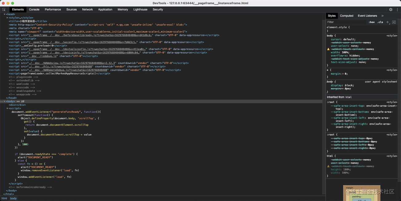This screenshot has height=201, width=401.
Task: Toggle the :hov element state button
Action: click(371, 22)
